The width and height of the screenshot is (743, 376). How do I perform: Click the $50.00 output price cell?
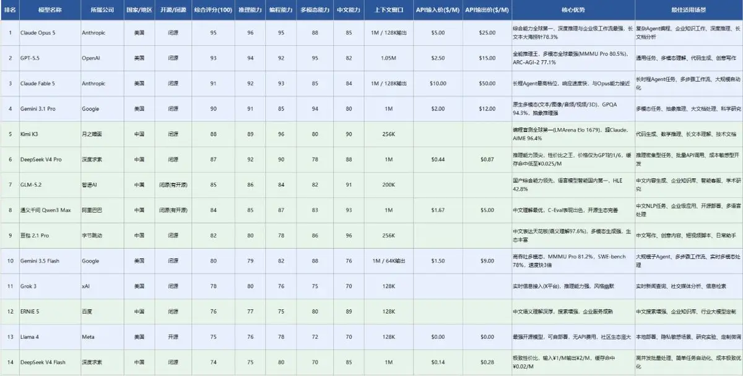pos(487,83)
